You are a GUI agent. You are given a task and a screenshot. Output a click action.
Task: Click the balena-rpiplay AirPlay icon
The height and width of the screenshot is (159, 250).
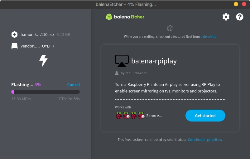pos(122,61)
